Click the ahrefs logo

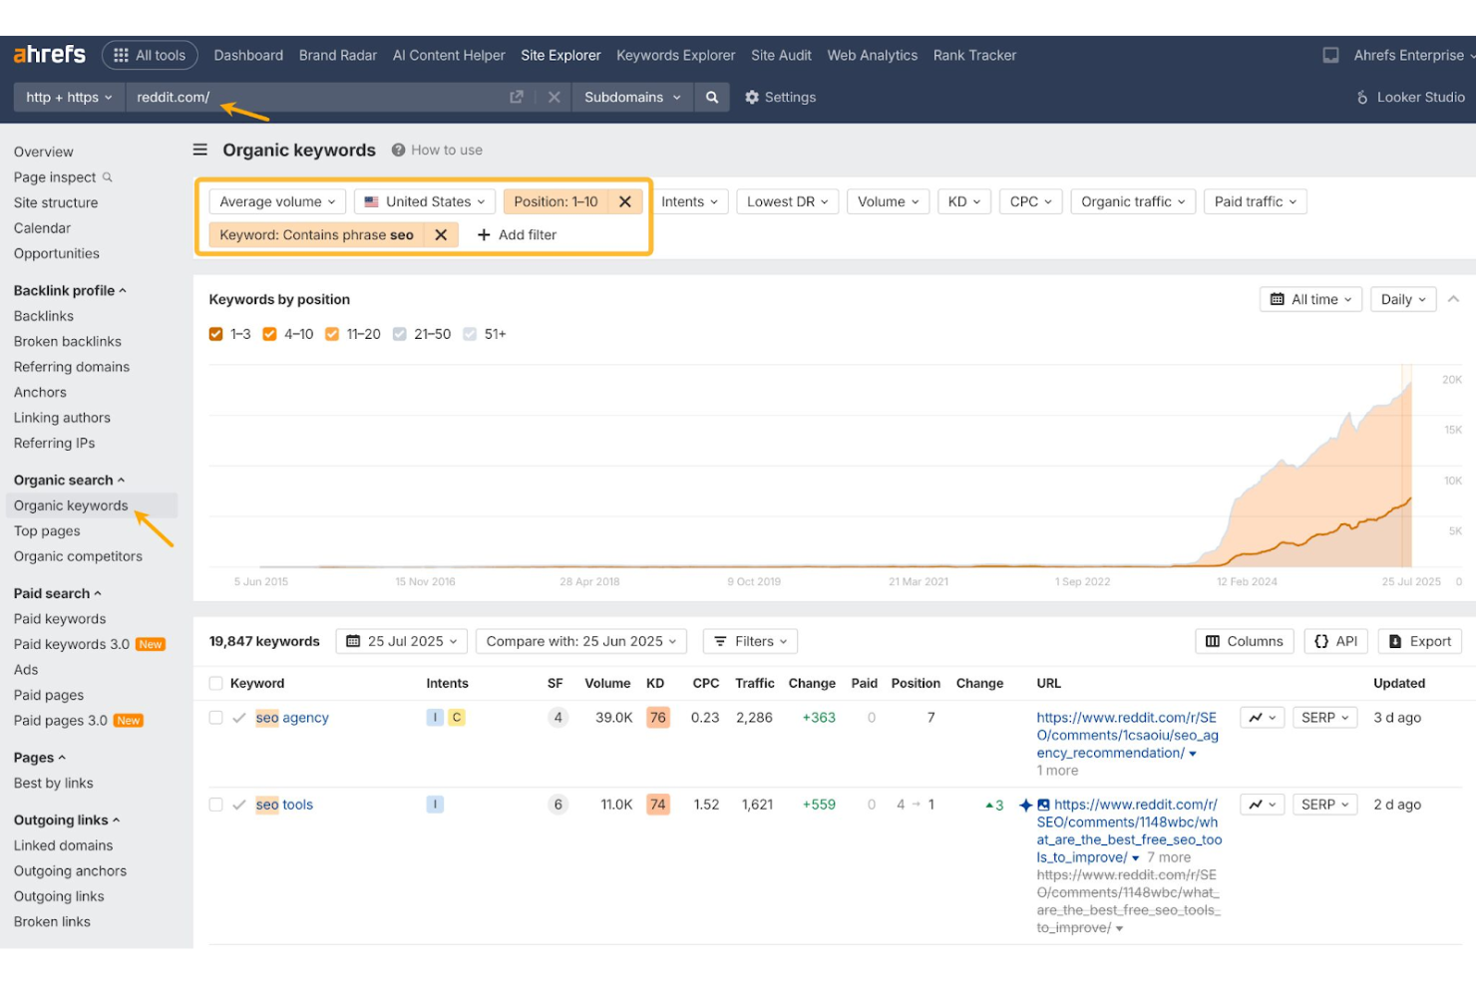(x=48, y=55)
